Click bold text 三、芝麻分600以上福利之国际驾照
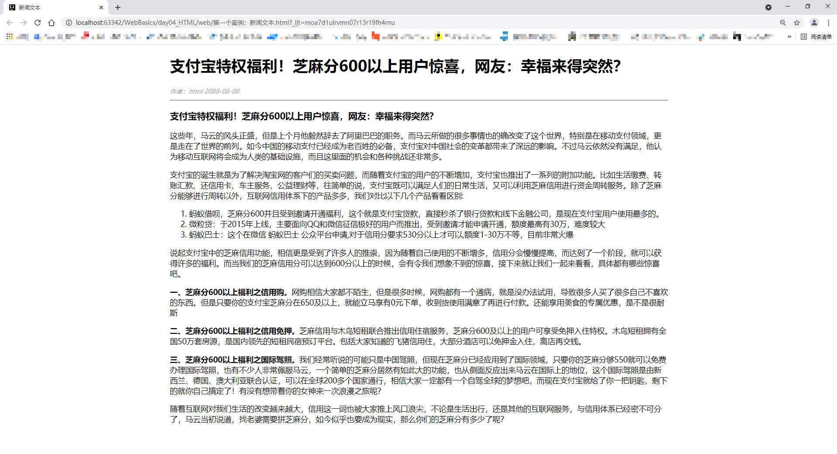The image size is (837, 454). coord(233,360)
